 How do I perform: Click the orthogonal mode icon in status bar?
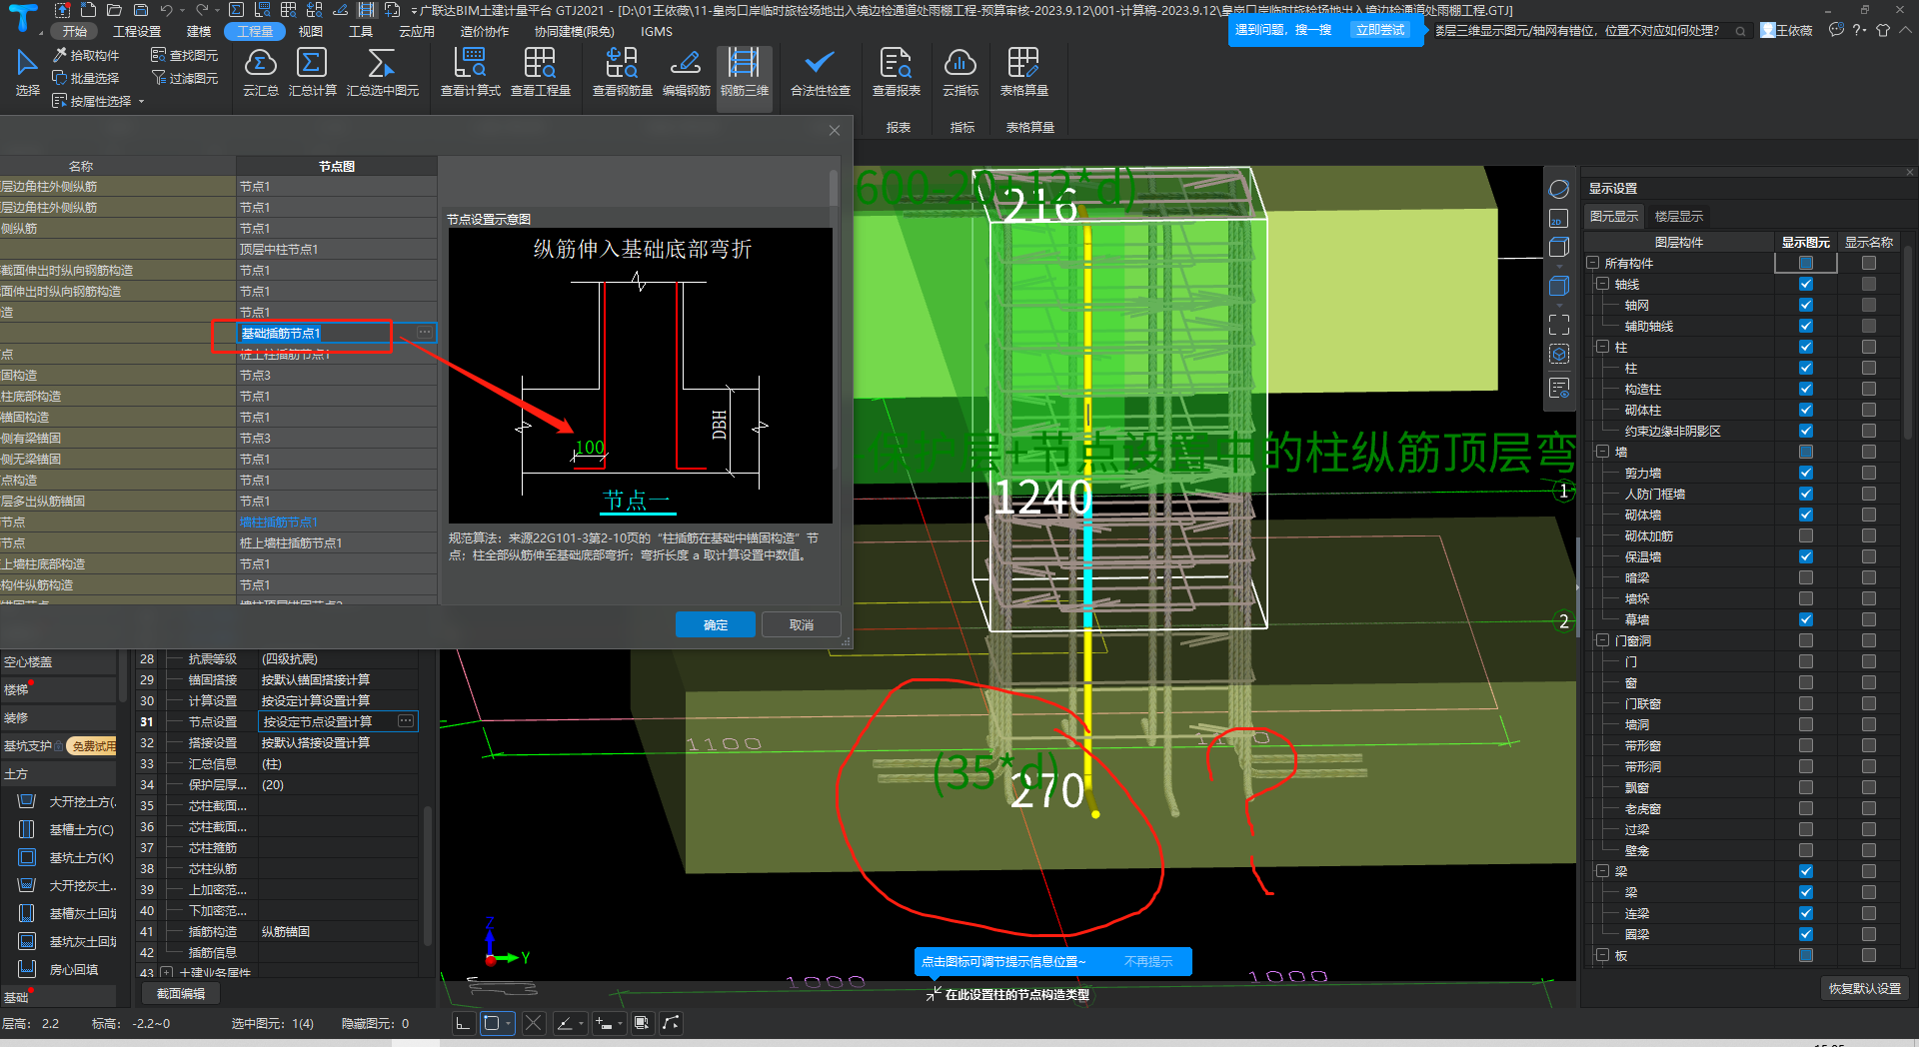[462, 1023]
